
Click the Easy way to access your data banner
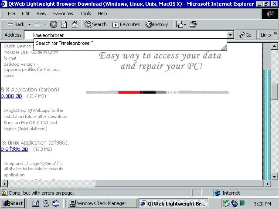coord(160,61)
